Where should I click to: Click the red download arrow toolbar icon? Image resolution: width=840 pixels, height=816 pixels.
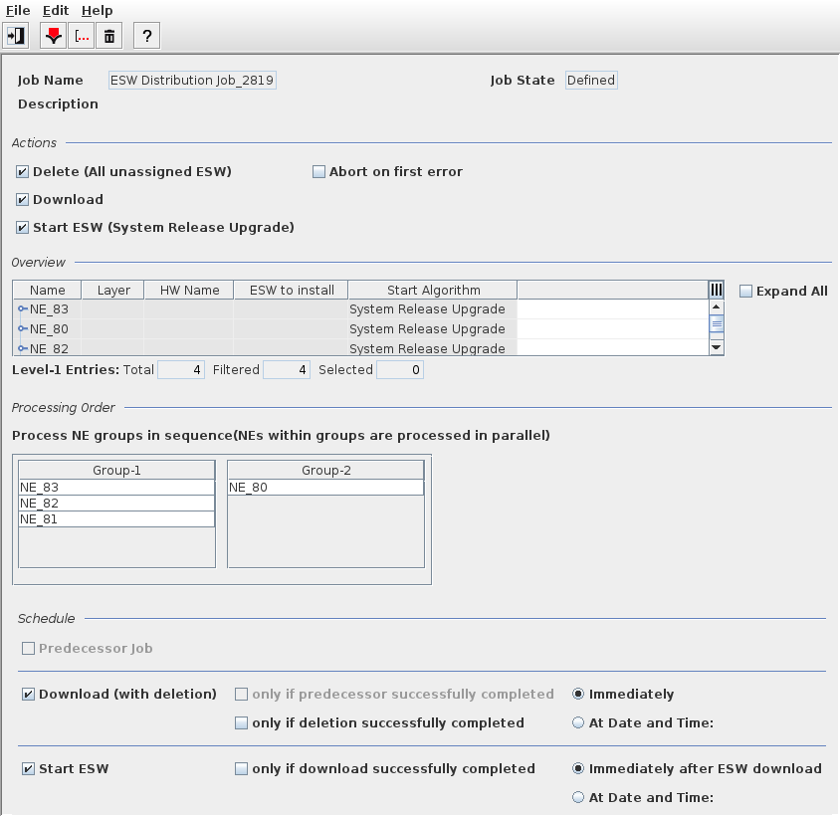pyautogui.click(x=54, y=37)
